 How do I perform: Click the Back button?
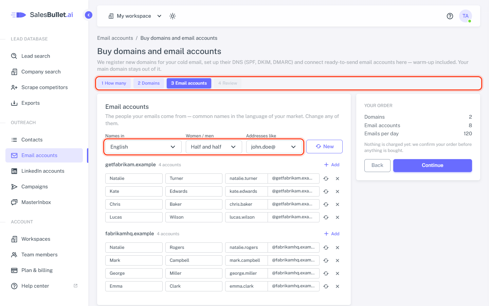click(x=377, y=165)
